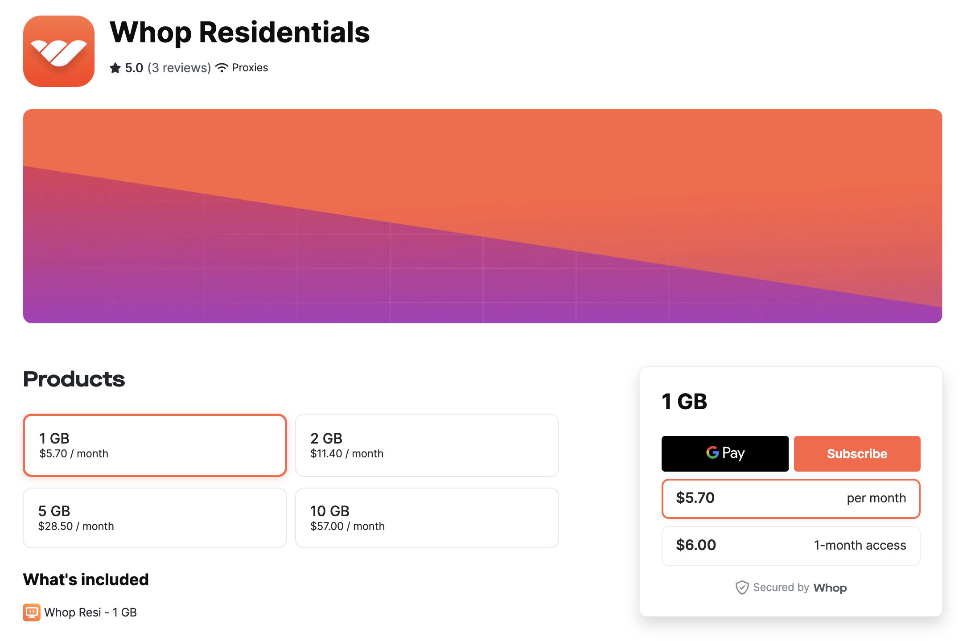Select the highlighted 1 GB plan card
971x641 pixels.
tap(155, 445)
